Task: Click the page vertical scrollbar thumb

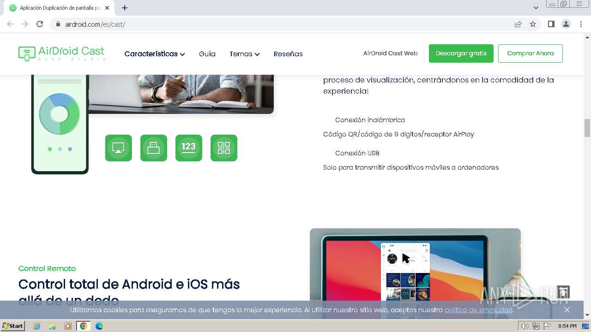Action: (587, 128)
